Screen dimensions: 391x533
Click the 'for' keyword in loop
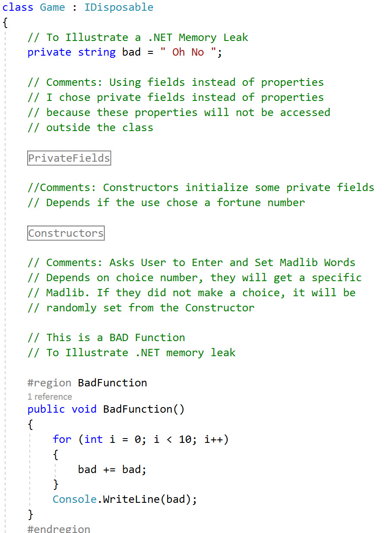click(62, 439)
